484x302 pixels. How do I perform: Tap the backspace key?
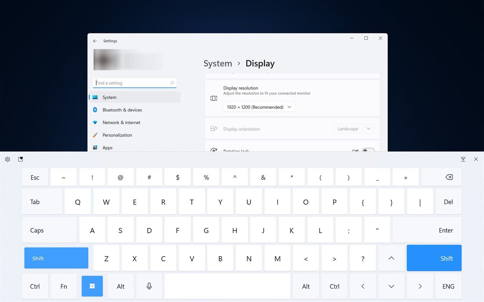[x=449, y=177]
